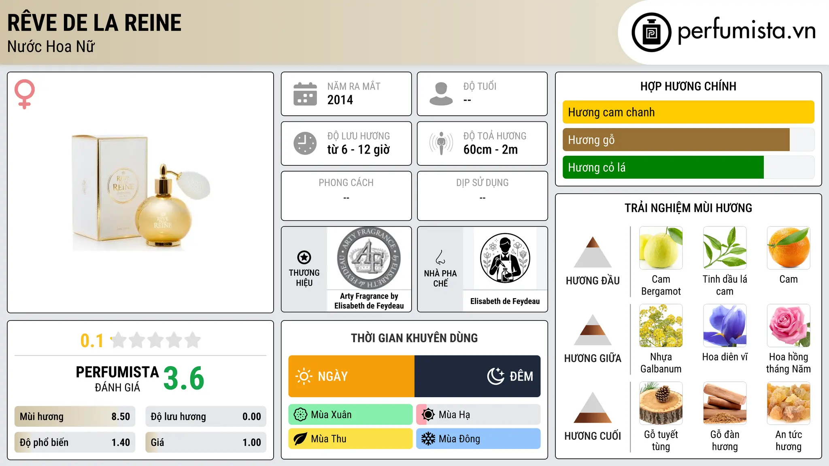The height and width of the screenshot is (466, 829).
Task: Choose the Mùa Thu season bar
Action: (x=351, y=439)
